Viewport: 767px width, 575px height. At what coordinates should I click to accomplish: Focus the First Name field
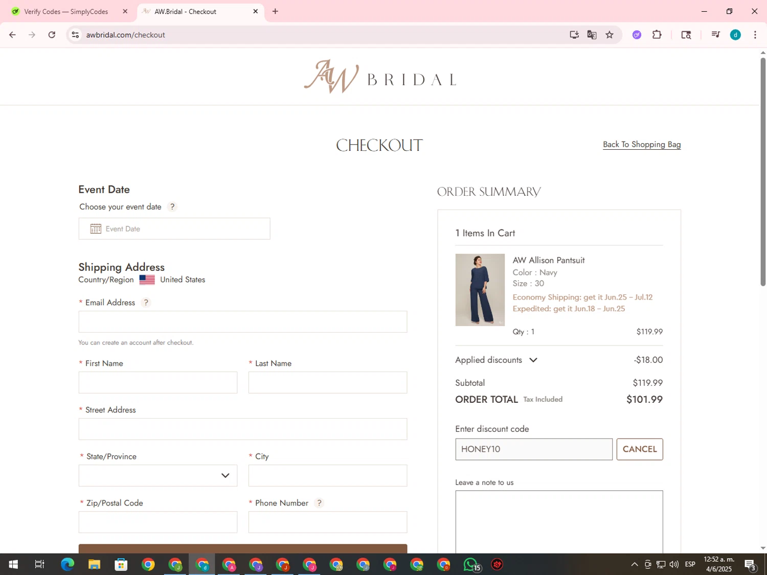click(158, 382)
